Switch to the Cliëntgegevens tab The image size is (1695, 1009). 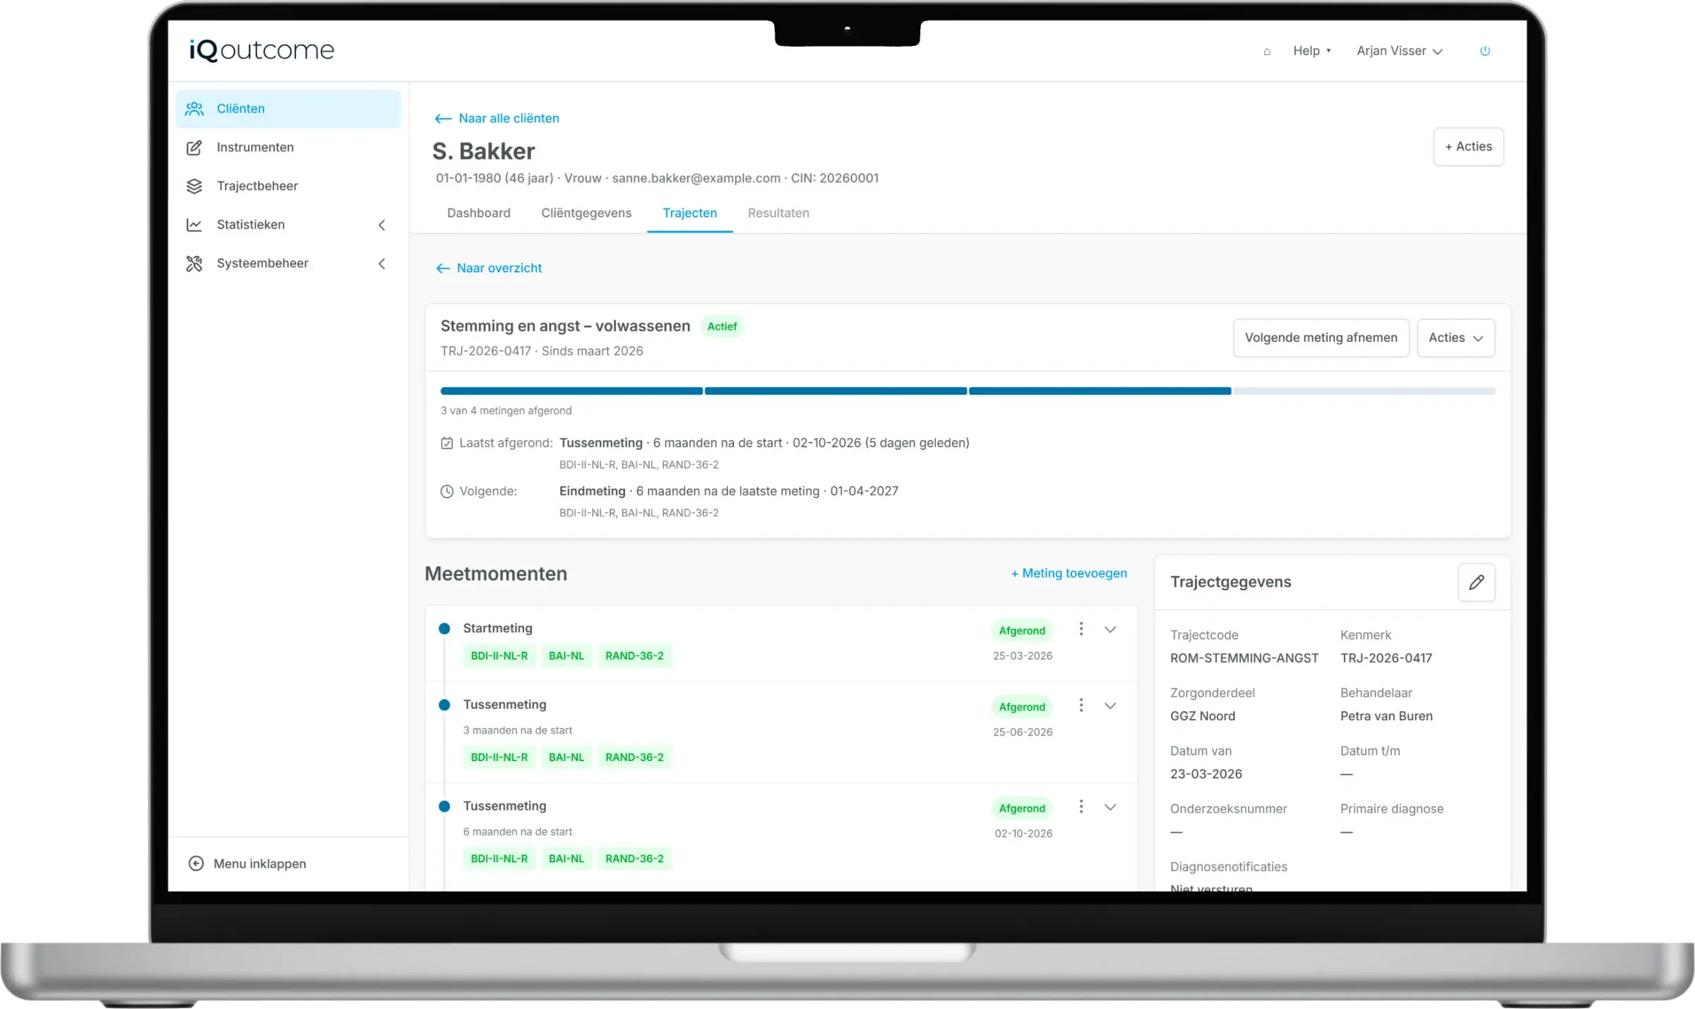pos(586,213)
